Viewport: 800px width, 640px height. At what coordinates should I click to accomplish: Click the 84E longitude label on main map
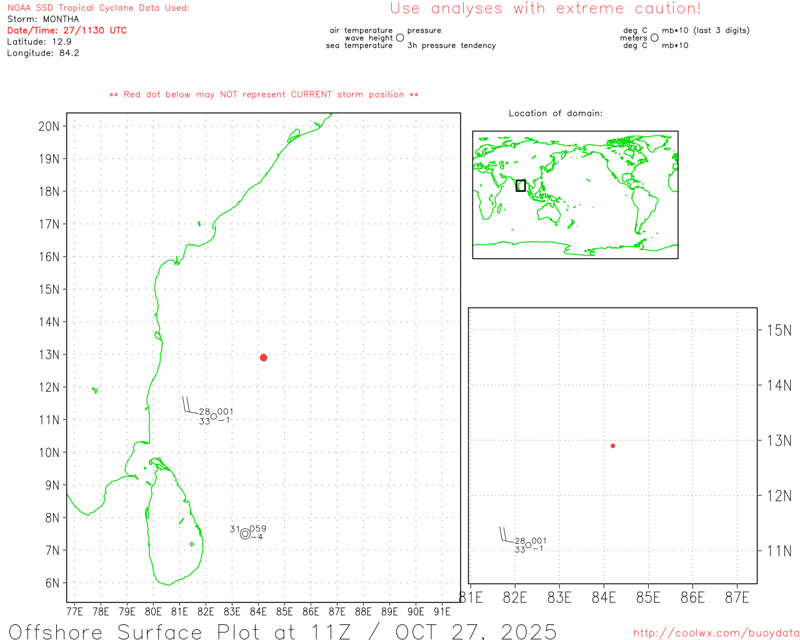pyautogui.click(x=258, y=611)
